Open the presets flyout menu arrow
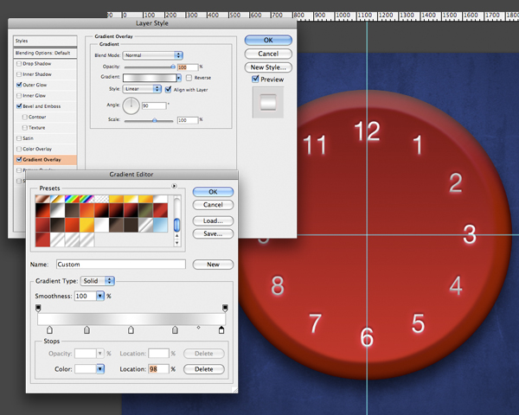519x415 pixels. click(x=174, y=185)
